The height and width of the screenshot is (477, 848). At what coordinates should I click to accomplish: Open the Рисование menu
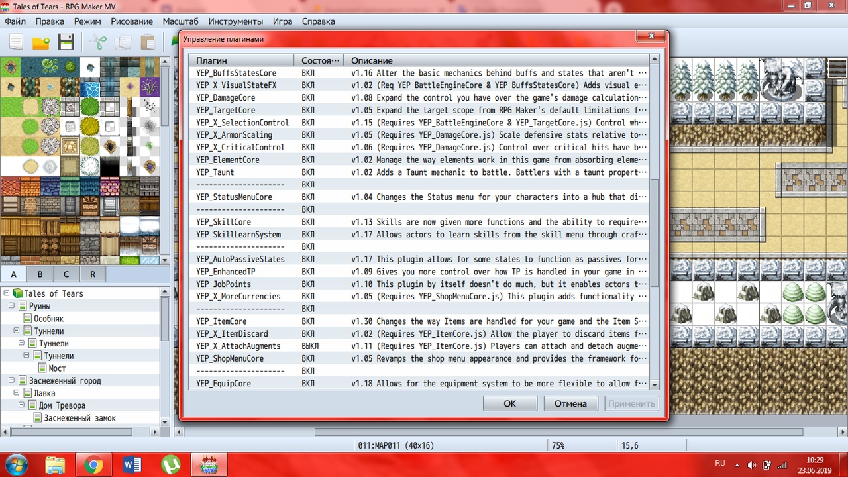132,21
